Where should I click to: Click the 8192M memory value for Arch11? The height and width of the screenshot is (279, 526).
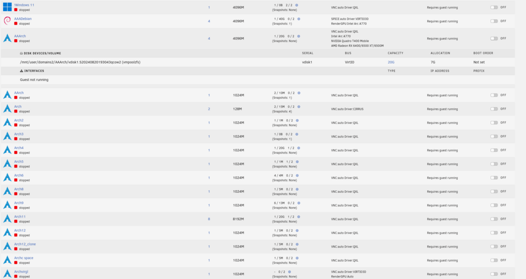238,219
